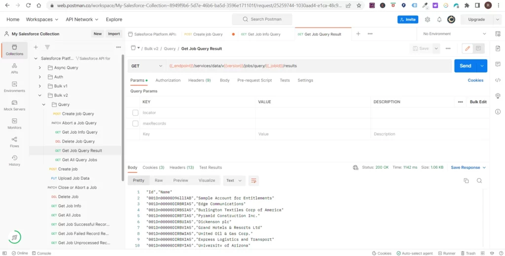Enable the locator query param checkbox
Screen dimensions: 505x256
135,112
